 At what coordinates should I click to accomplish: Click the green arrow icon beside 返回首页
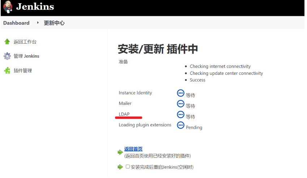pos(120,152)
